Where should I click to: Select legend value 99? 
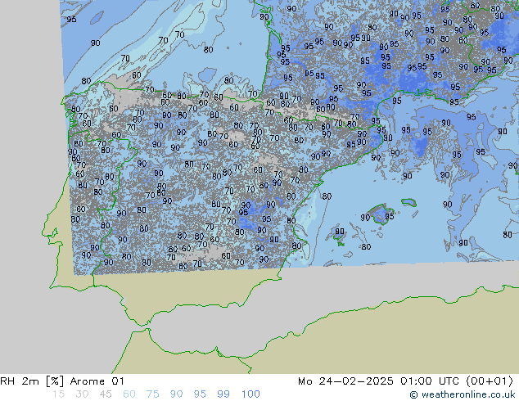tap(223, 394)
